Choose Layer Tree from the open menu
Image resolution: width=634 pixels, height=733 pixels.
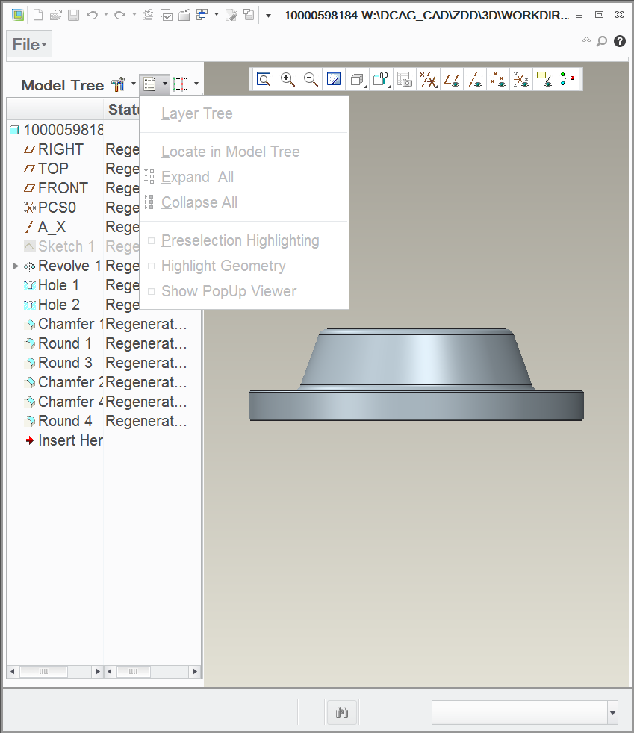click(196, 113)
